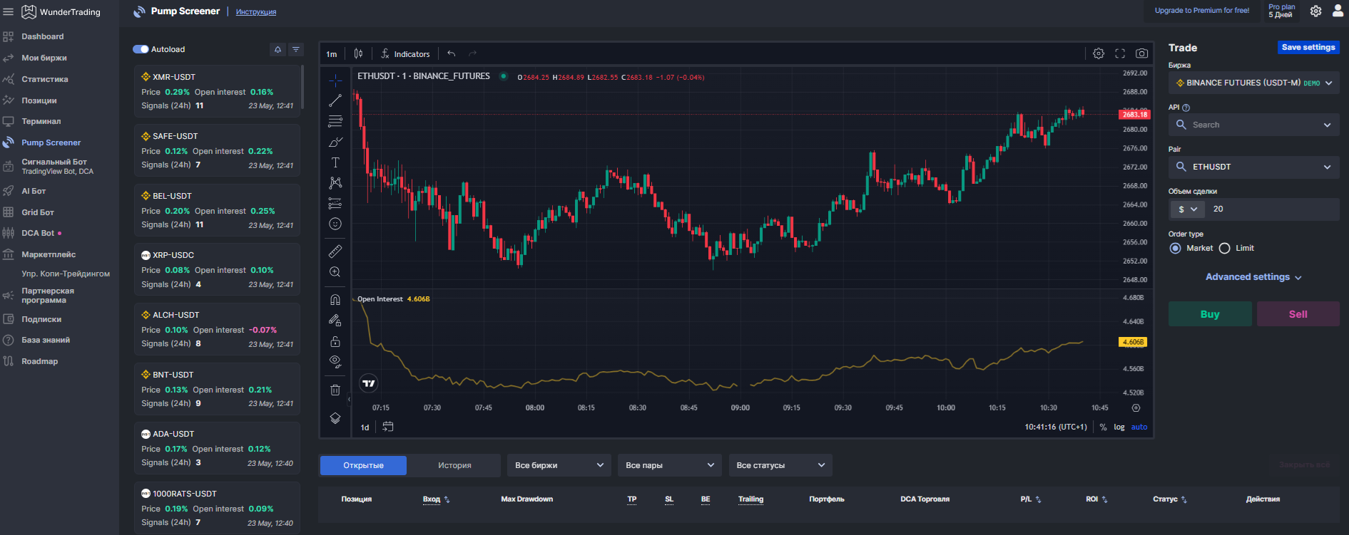Click the remove drawings trash icon
1349x535 pixels.
pos(335,390)
